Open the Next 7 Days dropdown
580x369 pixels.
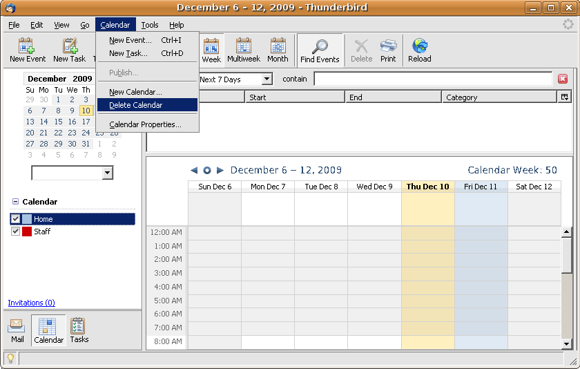(267, 79)
